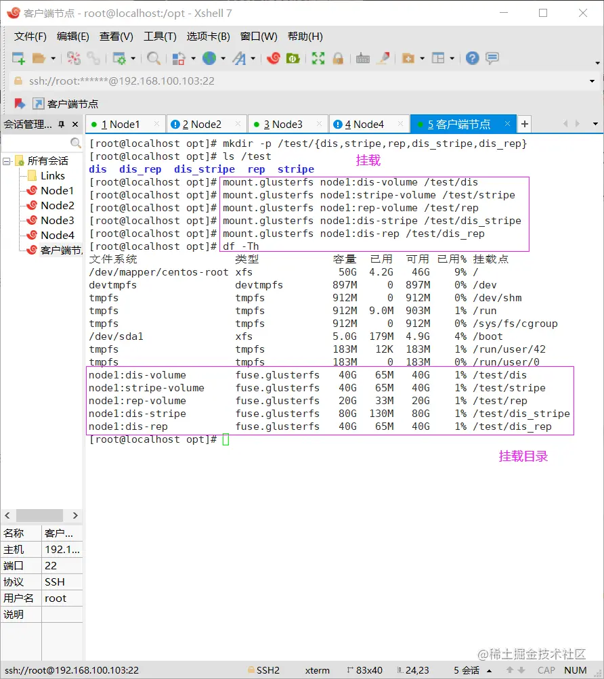Click the New Session toolbar icon
The width and height of the screenshot is (604, 679).
click(x=19, y=58)
